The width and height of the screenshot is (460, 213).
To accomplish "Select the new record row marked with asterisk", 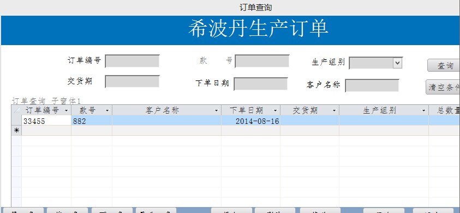I will 16,130.
